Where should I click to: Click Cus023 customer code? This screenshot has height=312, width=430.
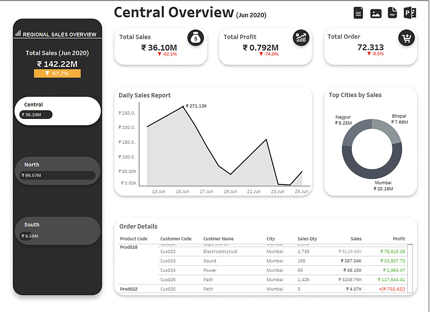tap(168, 261)
